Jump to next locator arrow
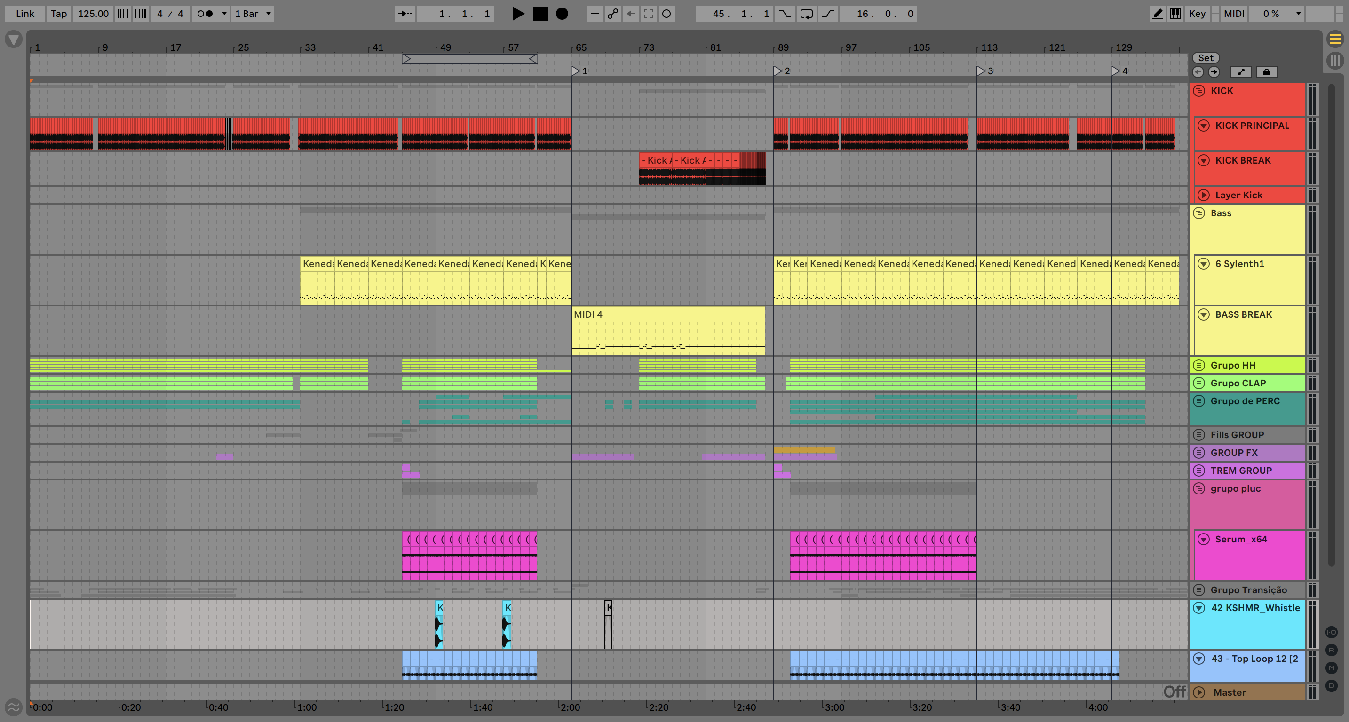 pyautogui.click(x=1214, y=72)
